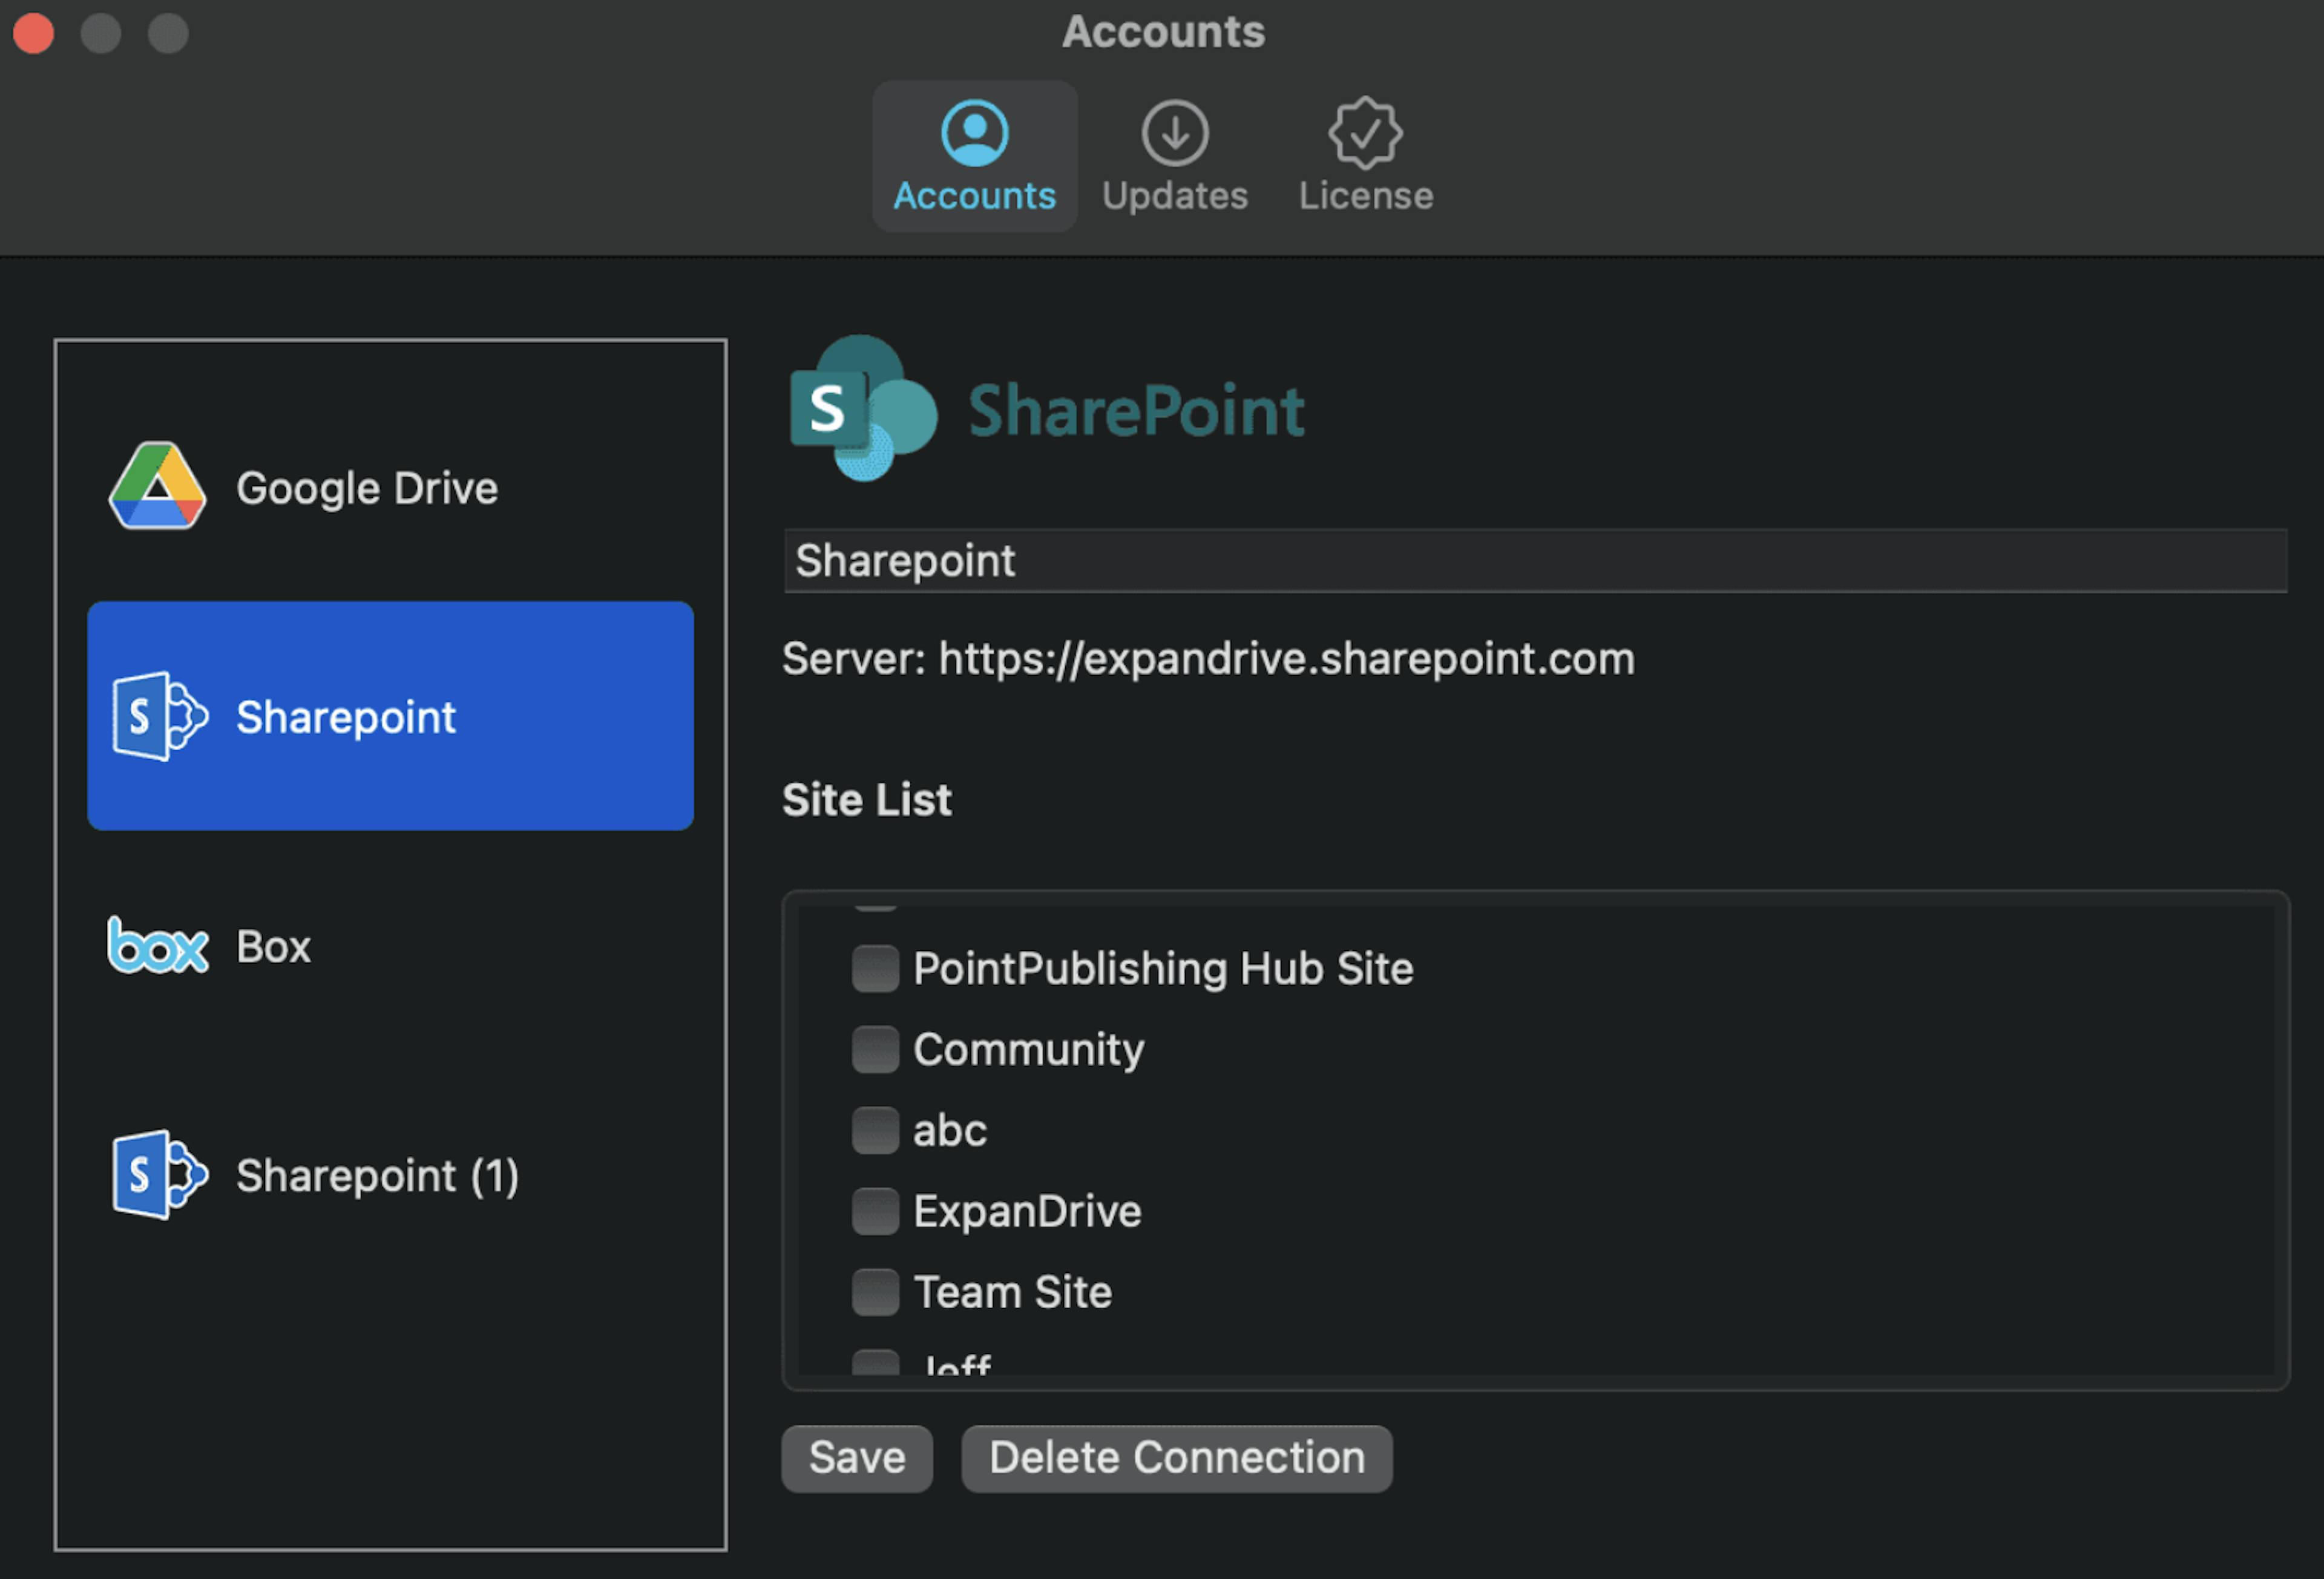Click the Google Drive logo icon
The height and width of the screenshot is (1579, 2324).
(157, 486)
